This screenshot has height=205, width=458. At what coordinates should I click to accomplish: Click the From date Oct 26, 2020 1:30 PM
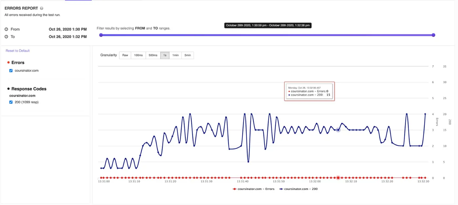68,29
